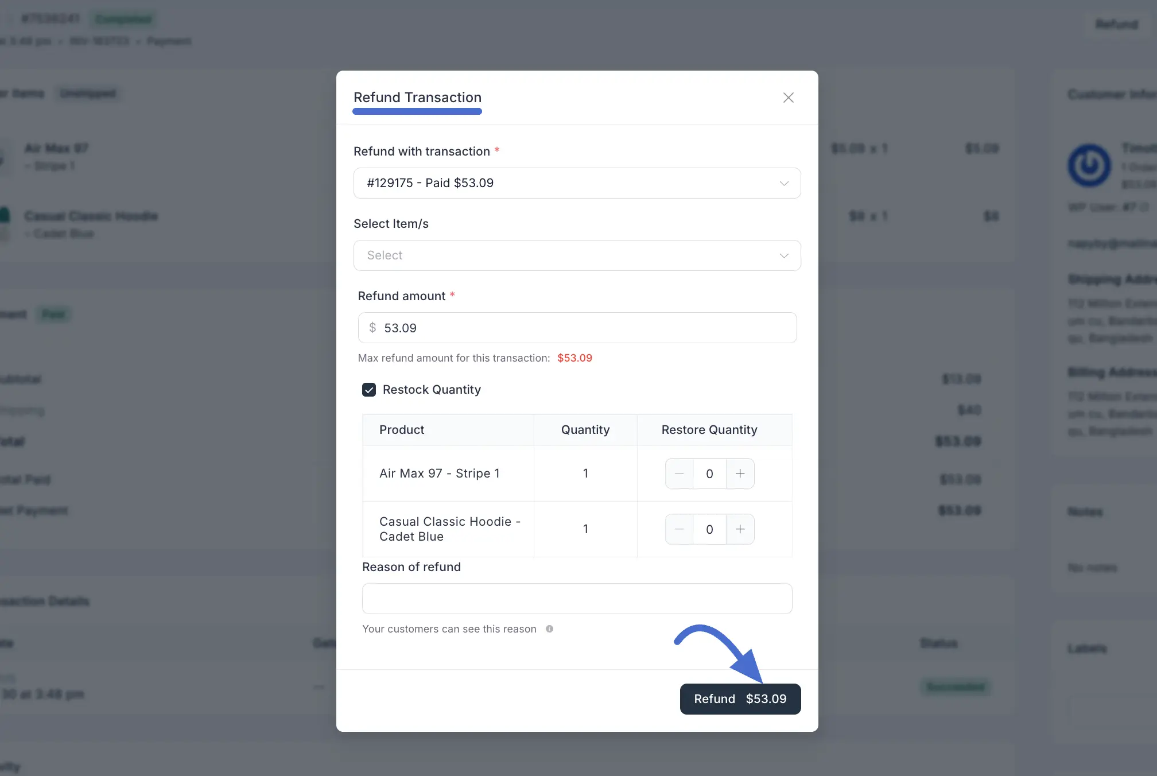1157x776 pixels.
Task: Decrease Air Max 97 restore quantity
Action: (679, 474)
